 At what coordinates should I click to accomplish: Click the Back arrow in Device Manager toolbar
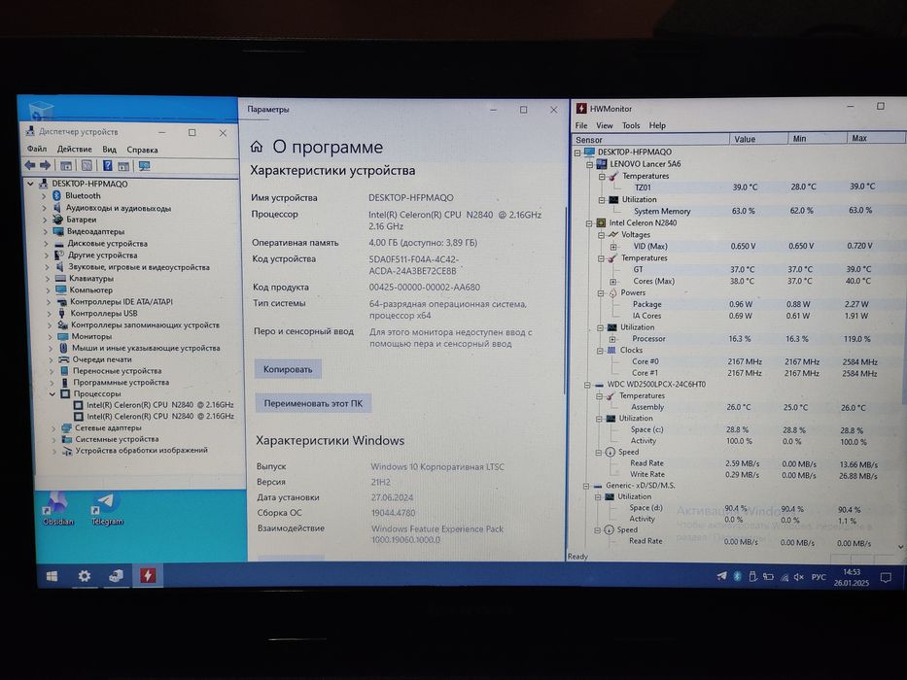(29, 166)
